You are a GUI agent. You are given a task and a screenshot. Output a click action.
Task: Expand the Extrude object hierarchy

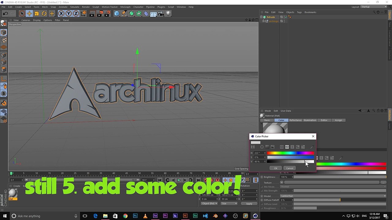coord(261,17)
